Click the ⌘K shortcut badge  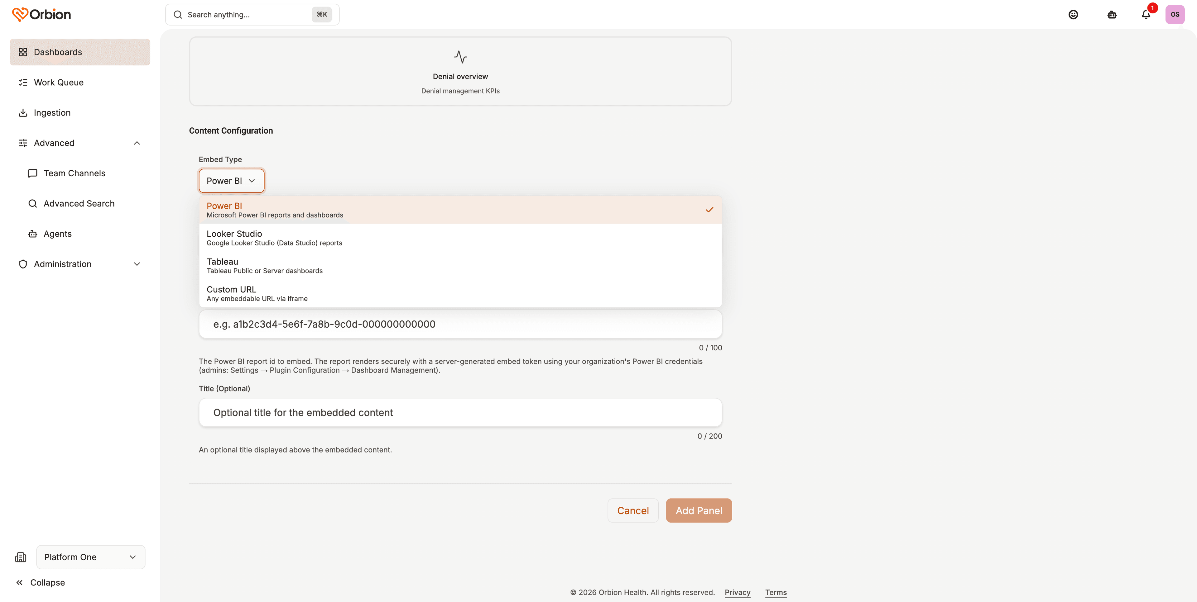(322, 15)
